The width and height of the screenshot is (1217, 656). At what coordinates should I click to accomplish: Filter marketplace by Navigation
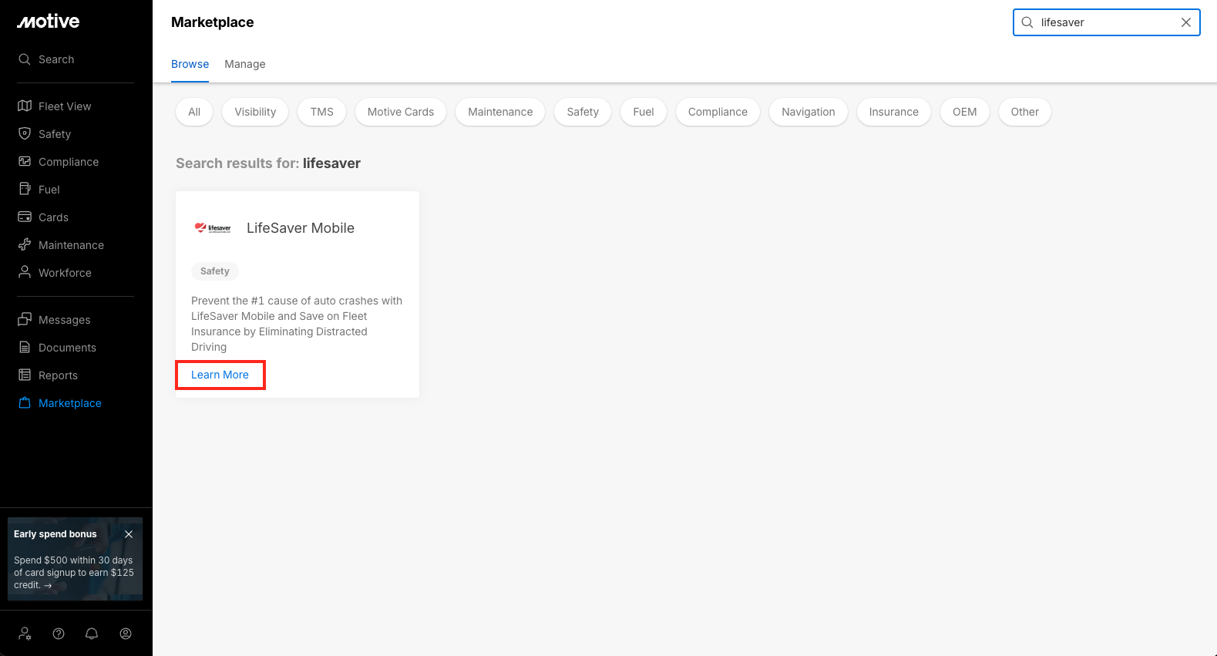(809, 112)
